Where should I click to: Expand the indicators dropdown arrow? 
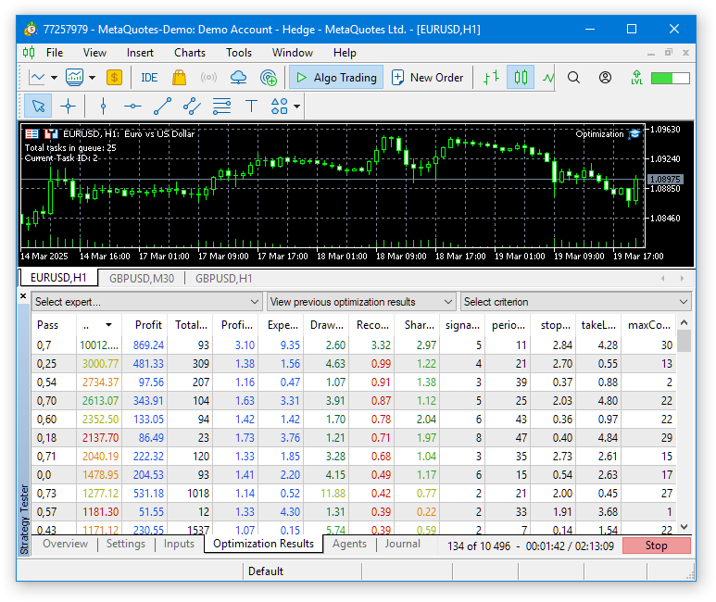tap(93, 78)
